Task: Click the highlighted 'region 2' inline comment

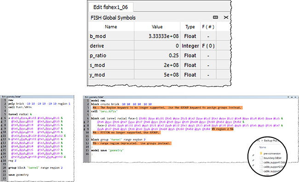Action: click(x=223, y=129)
